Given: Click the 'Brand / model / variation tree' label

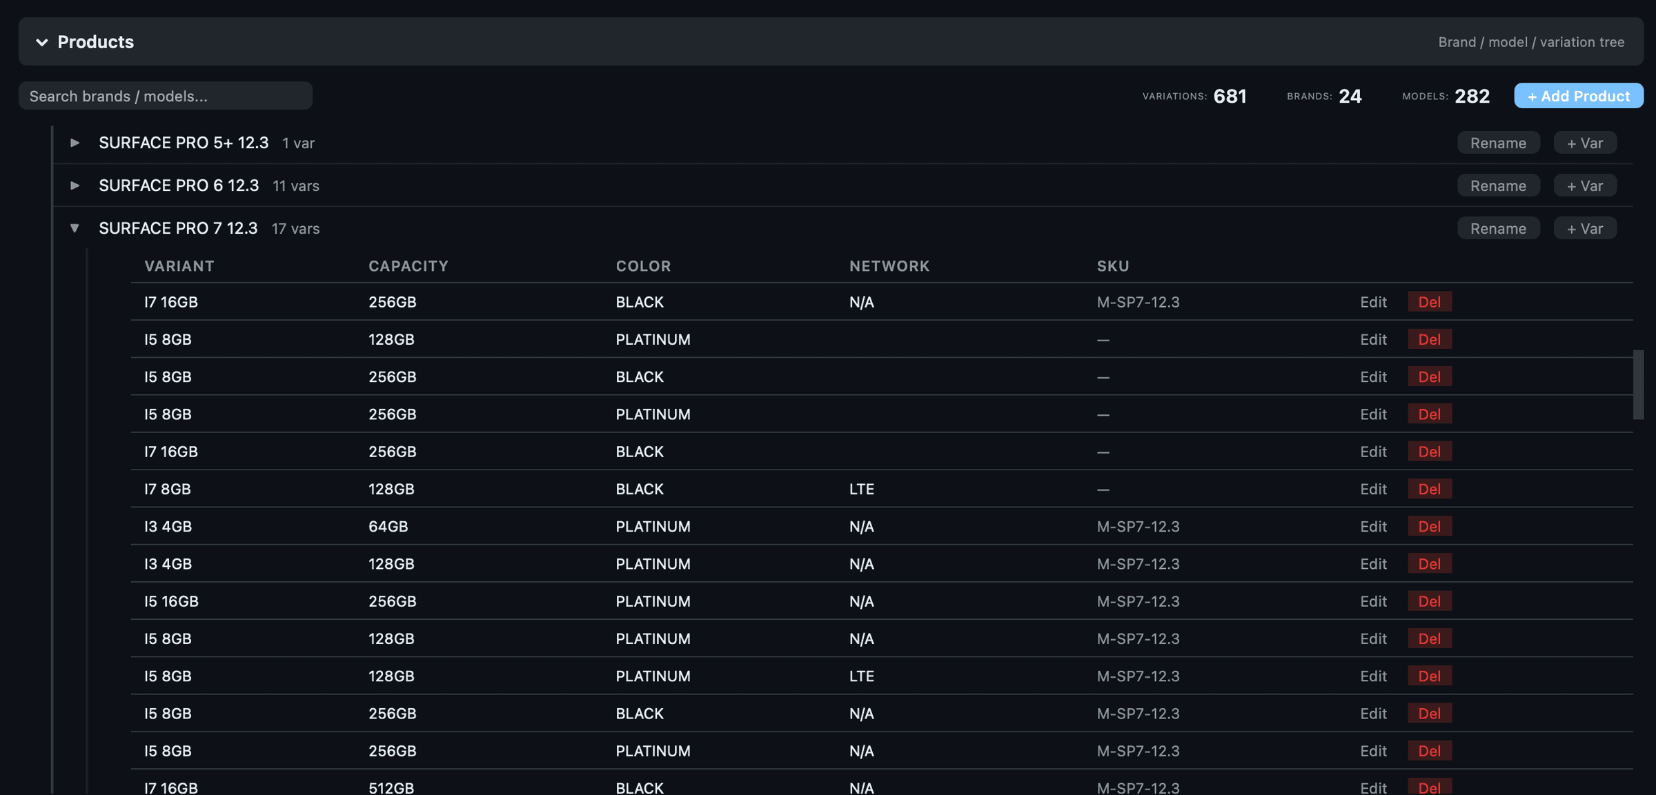Looking at the screenshot, I should click(1531, 42).
